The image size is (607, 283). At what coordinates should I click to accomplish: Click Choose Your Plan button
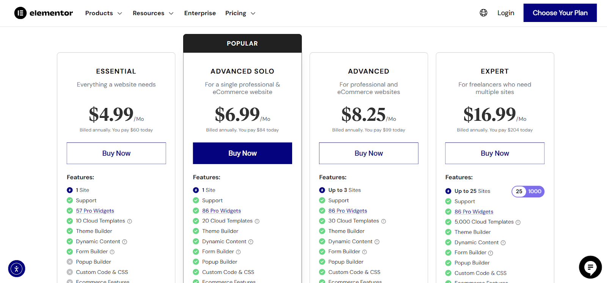click(560, 13)
